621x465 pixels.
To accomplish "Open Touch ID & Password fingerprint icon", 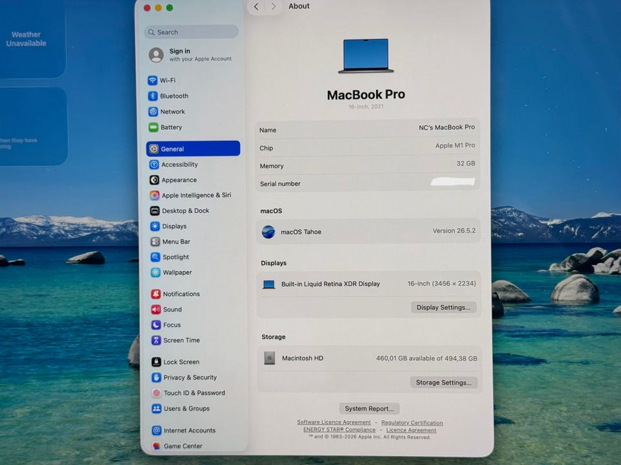I will tap(157, 393).
